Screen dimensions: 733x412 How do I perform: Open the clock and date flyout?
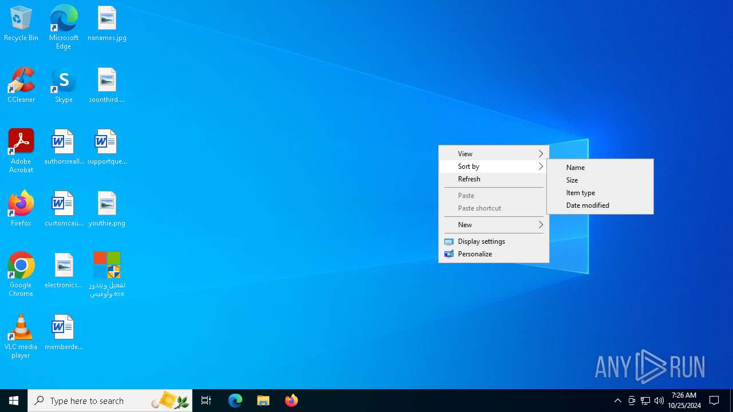pos(684,401)
